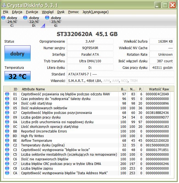This screenshot has height=183, width=179.
Task: Click the firmware field 3.AAF
Action: pos(90,42)
